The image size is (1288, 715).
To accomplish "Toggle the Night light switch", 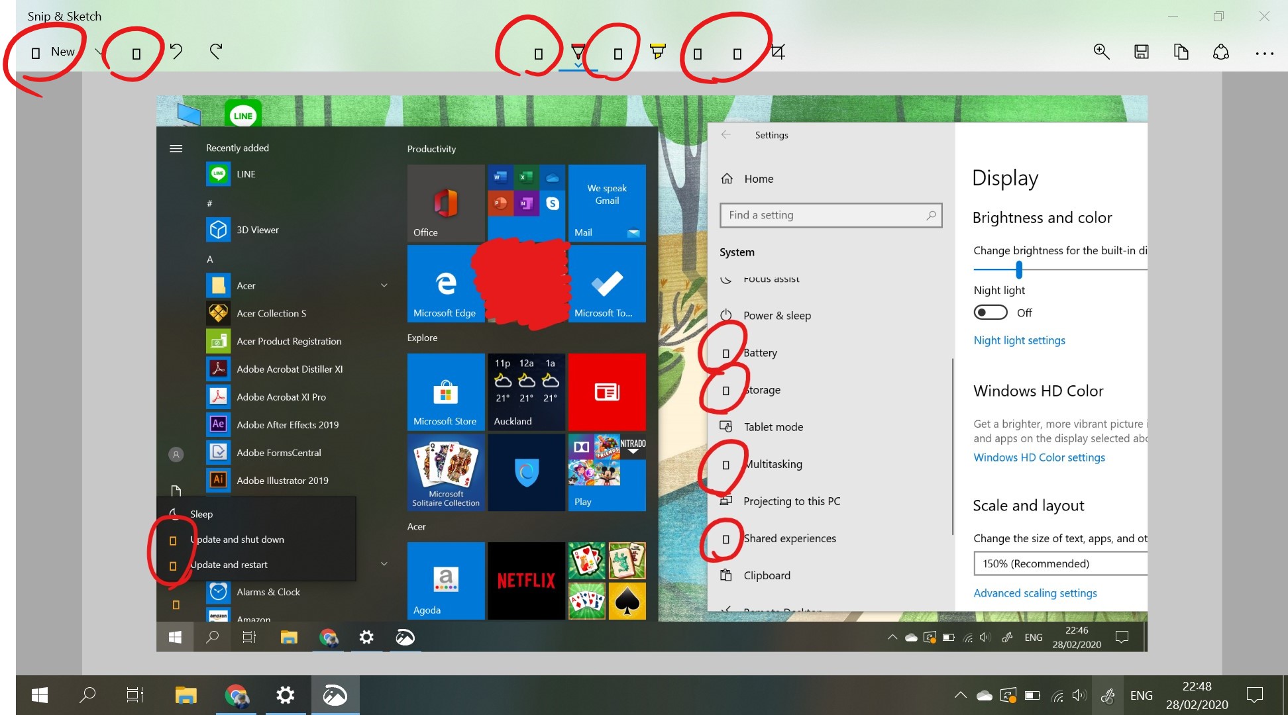I will pyautogui.click(x=991, y=312).
